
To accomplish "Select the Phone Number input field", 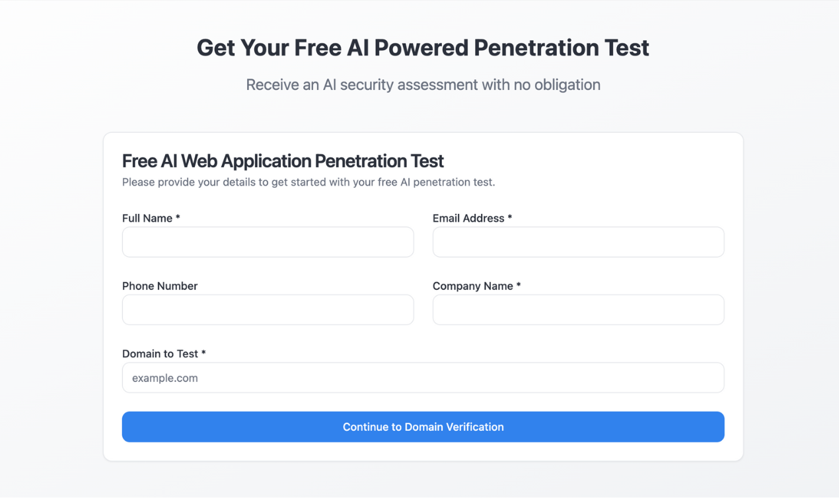I will coord(268,310).
